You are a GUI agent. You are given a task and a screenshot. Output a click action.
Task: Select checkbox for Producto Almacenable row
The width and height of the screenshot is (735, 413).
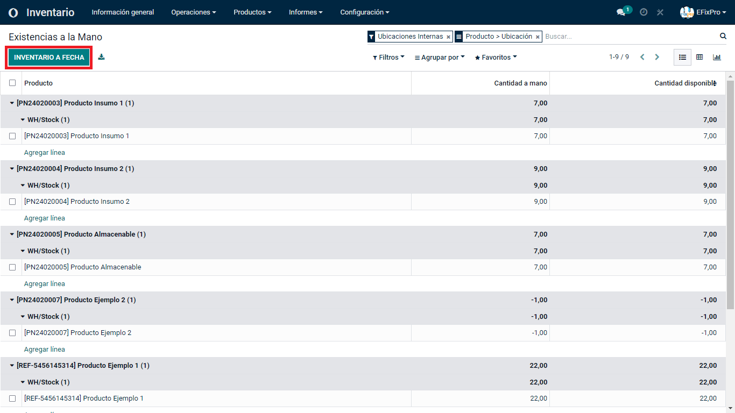click(x=12, y=267)
